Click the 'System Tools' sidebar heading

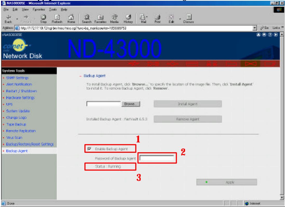[13, 71]
